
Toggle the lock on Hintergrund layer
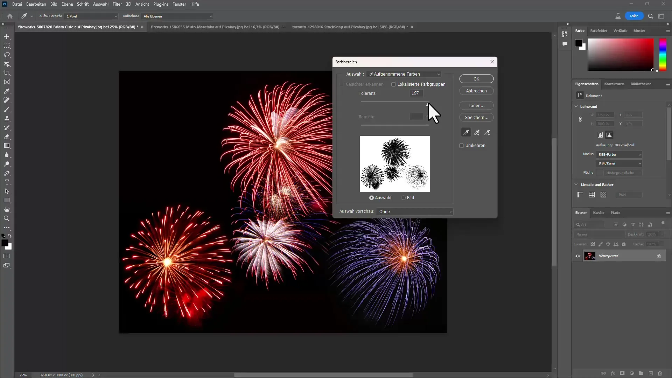(658, 256)
